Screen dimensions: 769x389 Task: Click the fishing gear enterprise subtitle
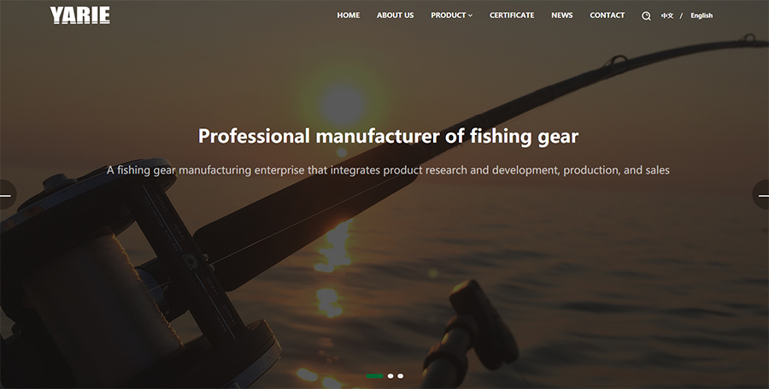pos(388,170)
